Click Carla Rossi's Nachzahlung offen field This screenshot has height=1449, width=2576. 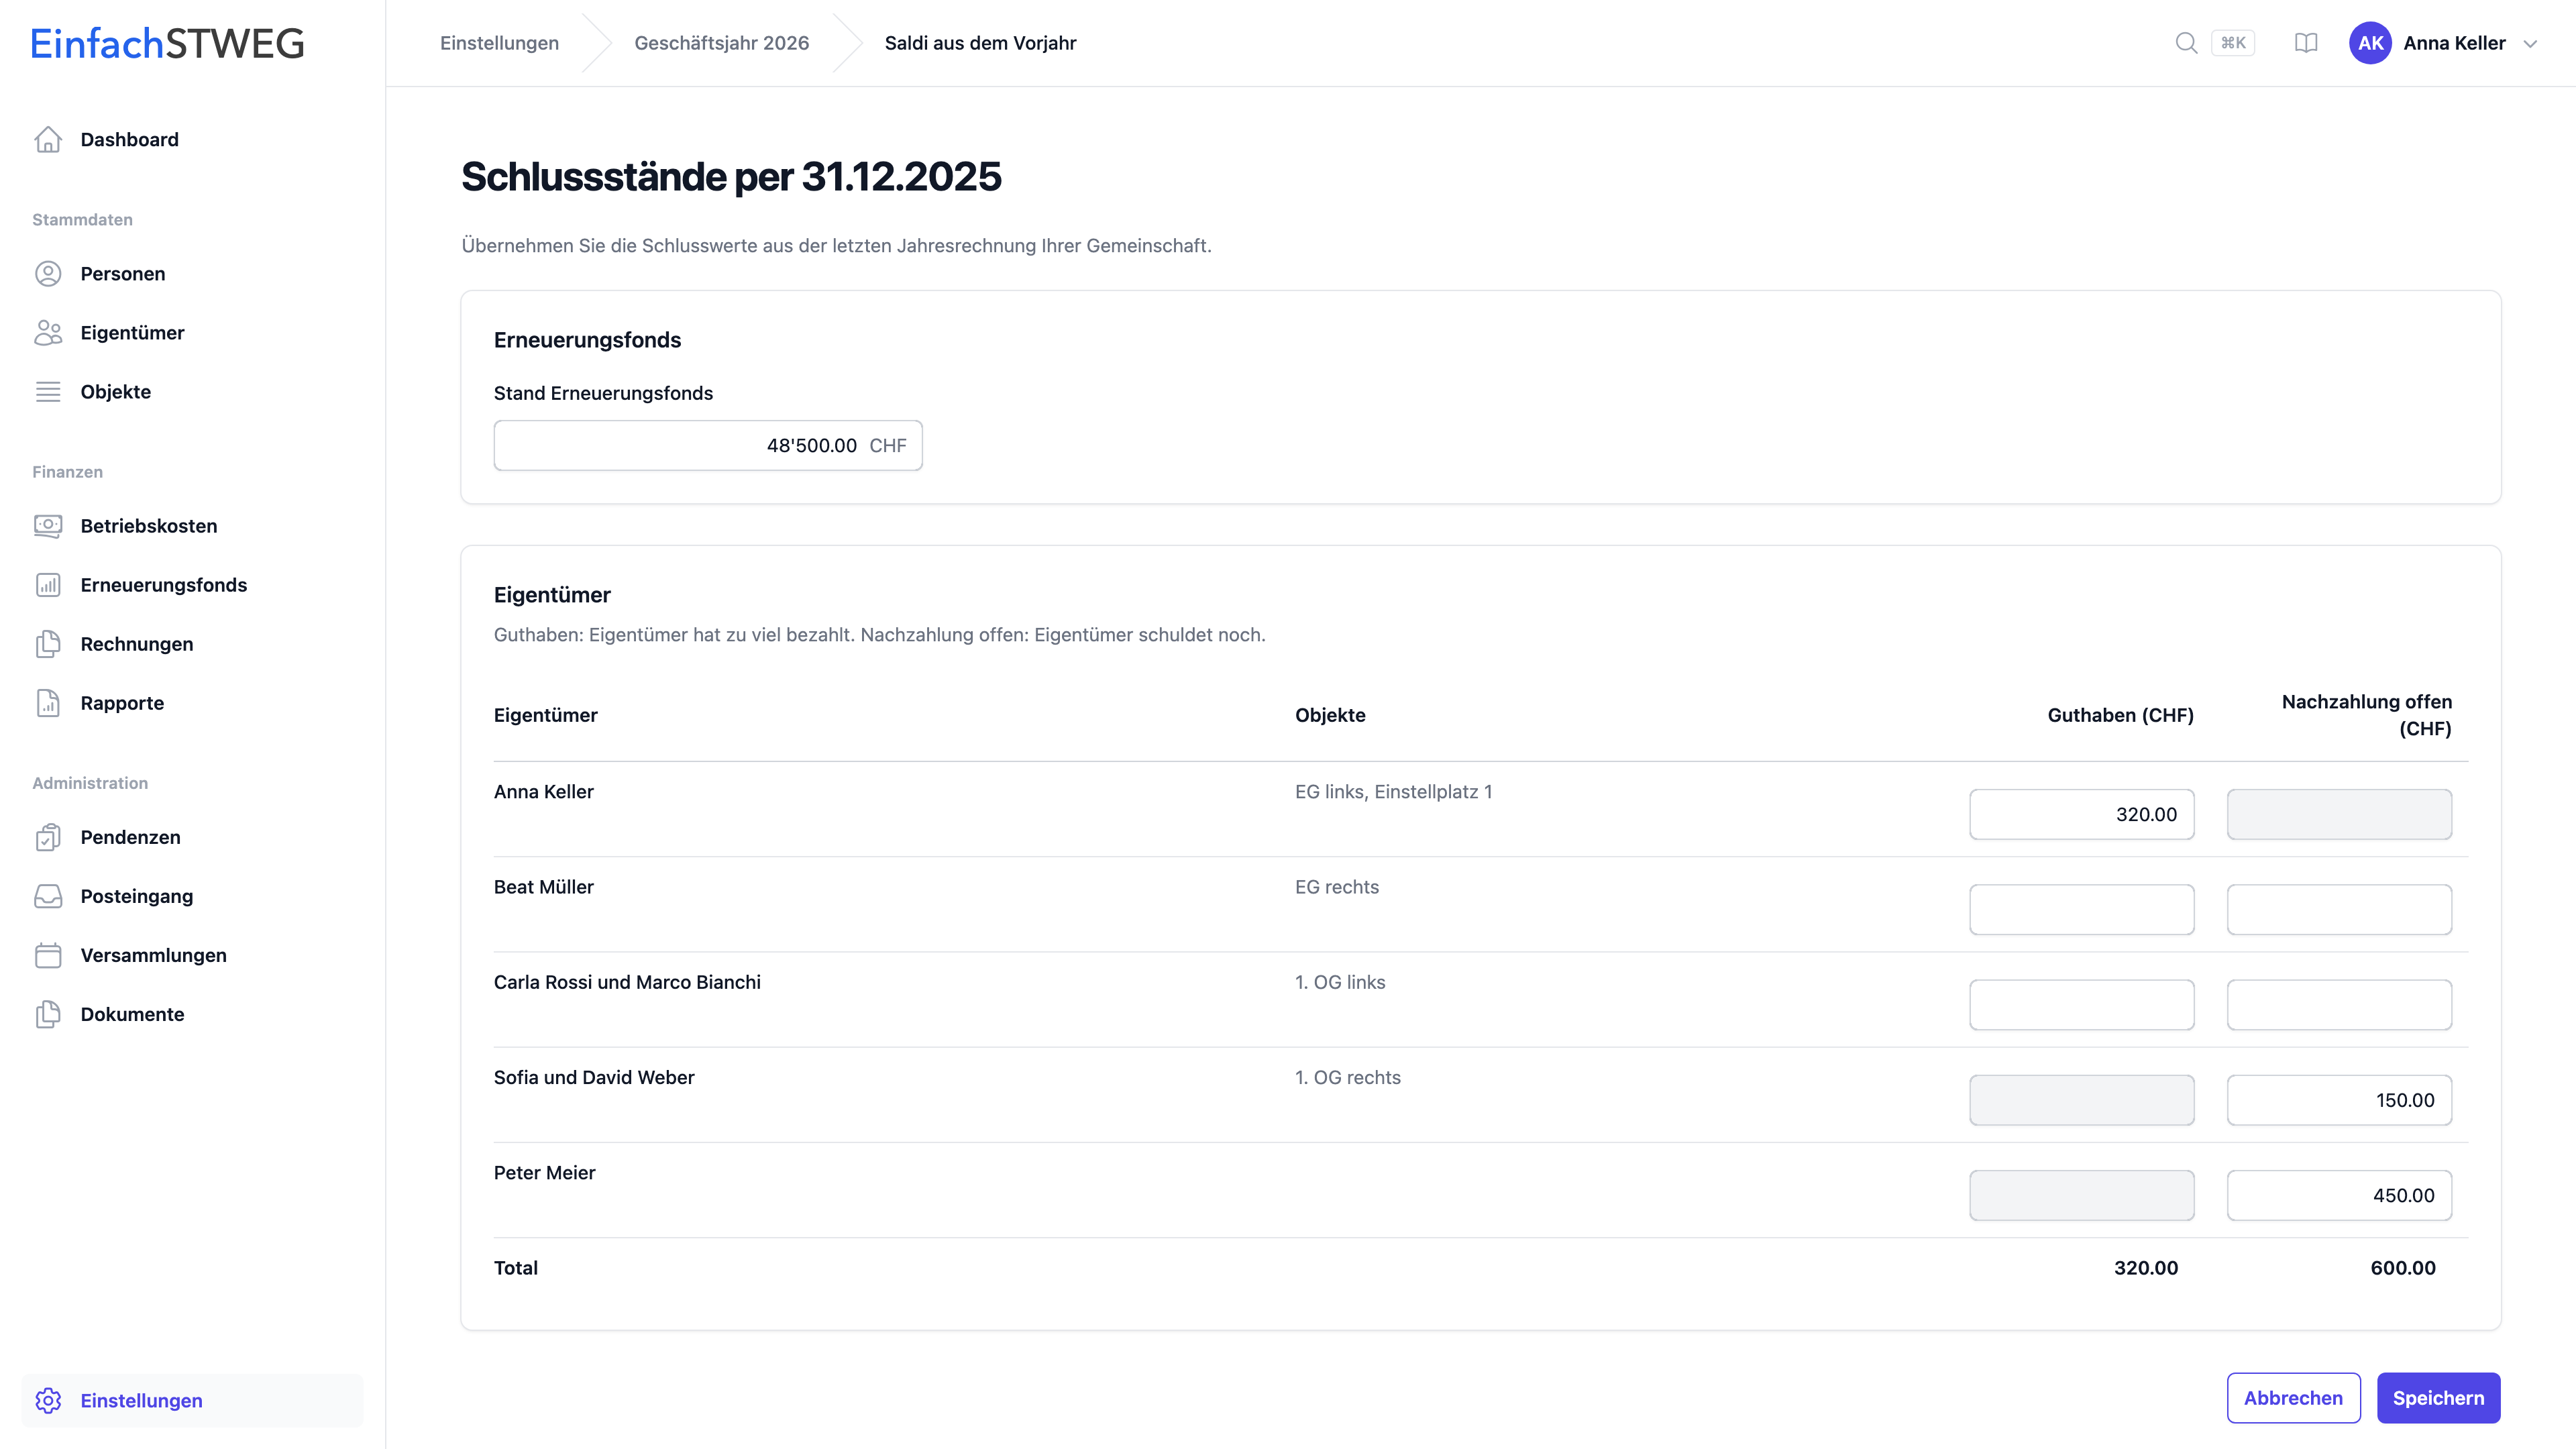pyautogui.click(x=2339, y=1004)
